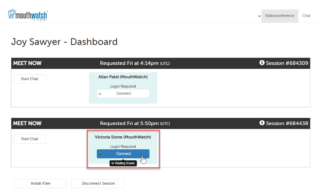This screenshot has height=190, width=328.
Task: Click Disconnect Session button
Action: click(x=98, y=184)
